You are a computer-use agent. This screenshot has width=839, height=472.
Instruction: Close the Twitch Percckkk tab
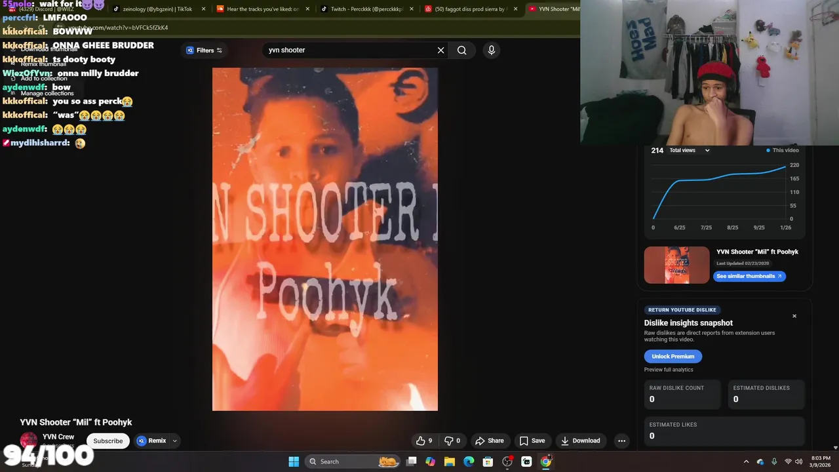(x=412, y=9)
